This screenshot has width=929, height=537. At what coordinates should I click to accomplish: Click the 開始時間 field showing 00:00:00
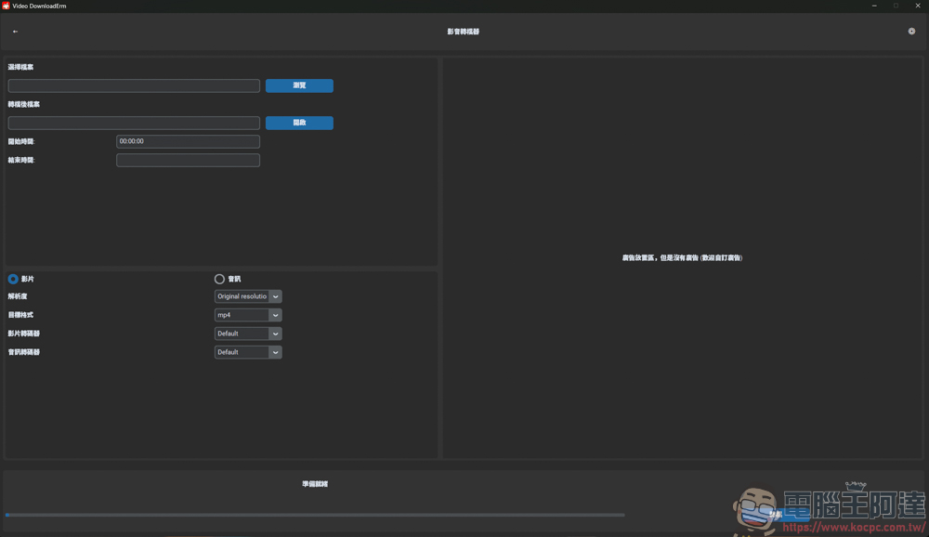coord(188,141)
